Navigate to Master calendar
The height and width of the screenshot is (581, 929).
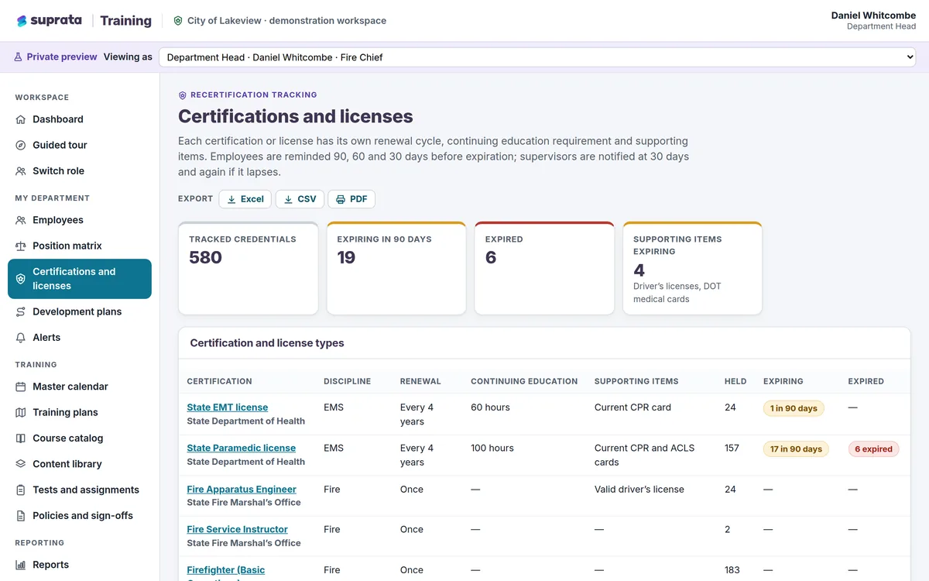[80, 387]
